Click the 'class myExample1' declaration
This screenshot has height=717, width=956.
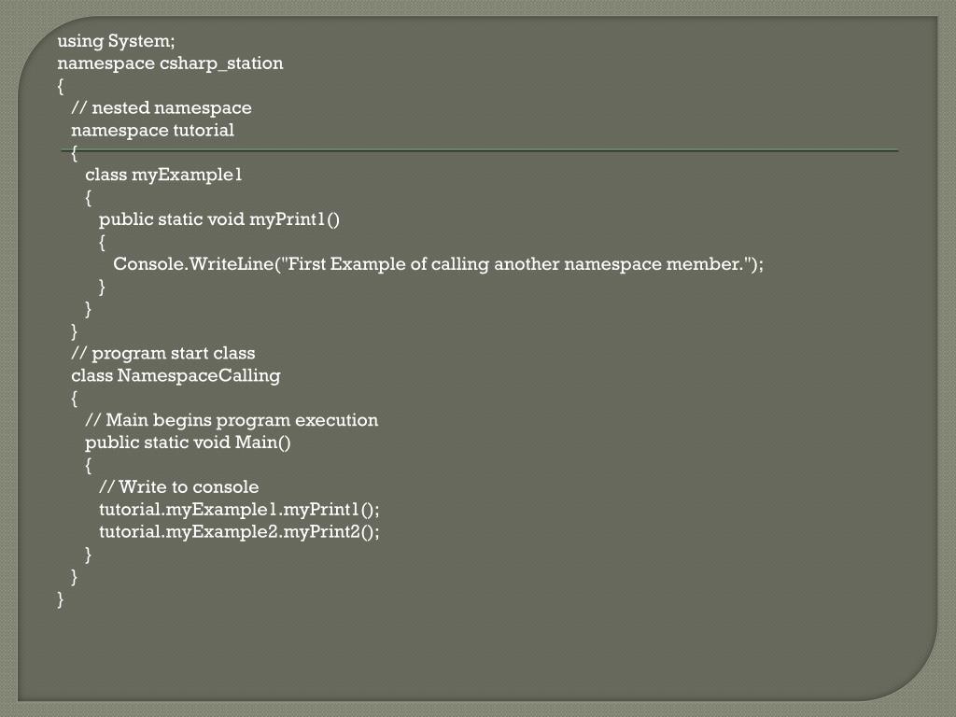coord(163,176)
